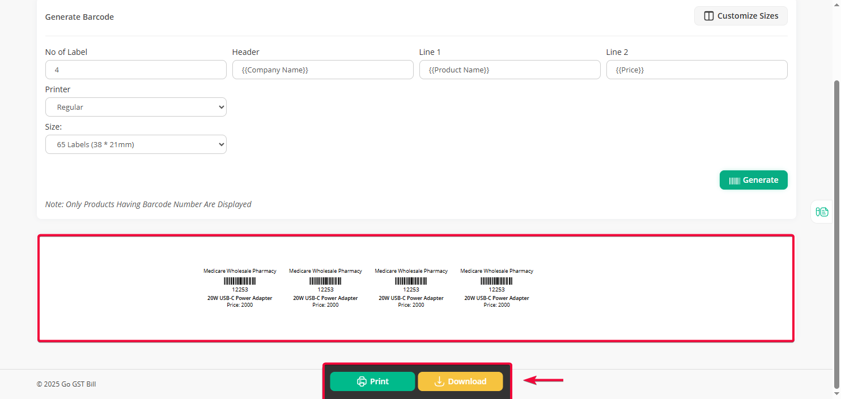The height and width of the screenshot is (399, 841).
Task: Click the second label's barcode image
Action: click(x=325, y=281)
